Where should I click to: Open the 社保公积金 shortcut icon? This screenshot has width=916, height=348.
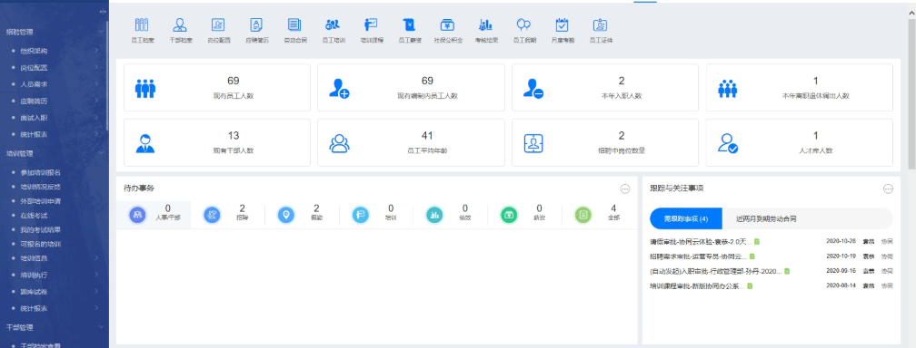(447, 24)
